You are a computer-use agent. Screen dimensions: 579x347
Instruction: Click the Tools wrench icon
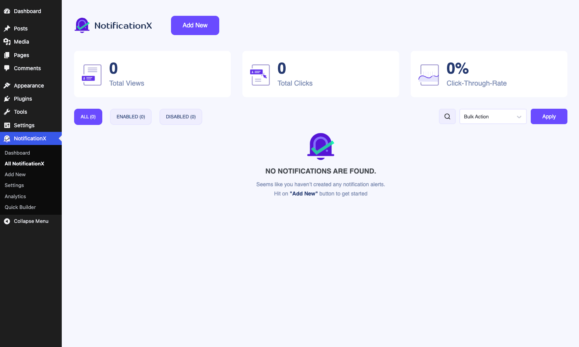tap(7, 112)
